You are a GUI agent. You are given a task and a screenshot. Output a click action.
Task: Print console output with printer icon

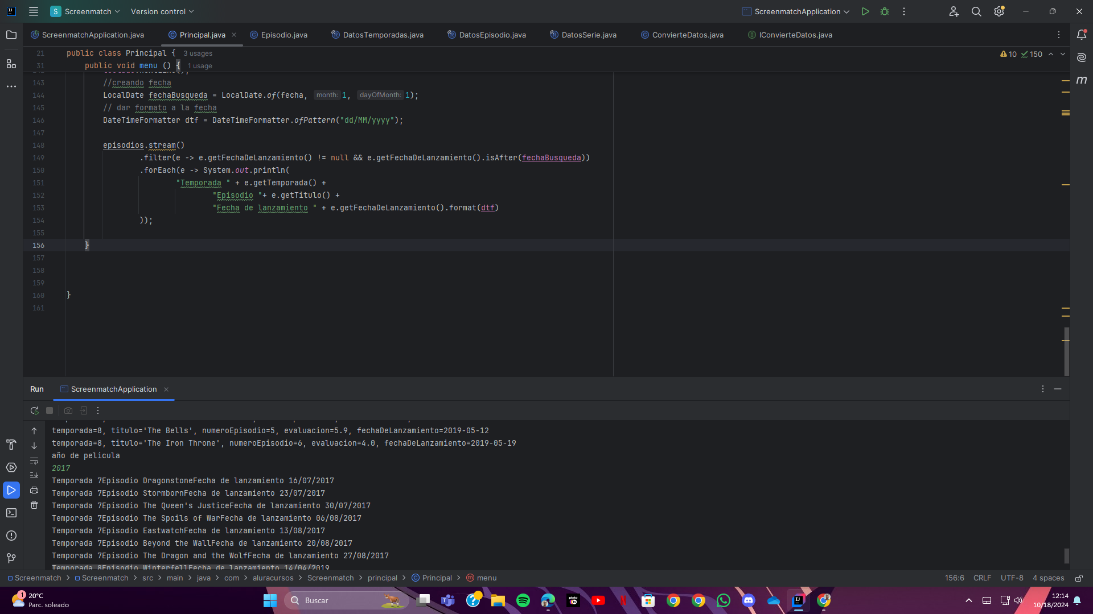pyautogui.click(x=34, y=490)
